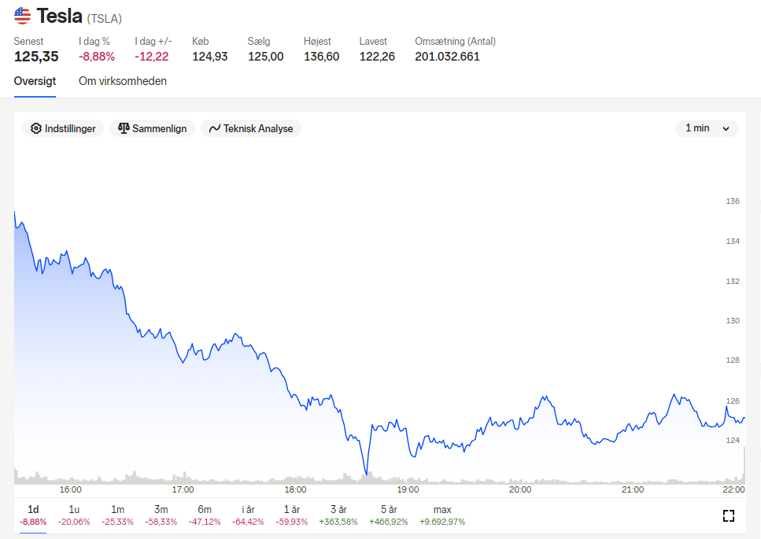Click the 136 price axis label
This screenshot has height=539, width=761.
[733, 201]
